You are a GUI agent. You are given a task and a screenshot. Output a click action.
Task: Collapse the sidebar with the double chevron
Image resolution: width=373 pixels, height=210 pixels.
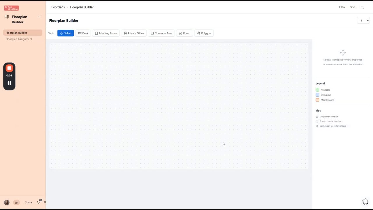[x=45, y=202]
